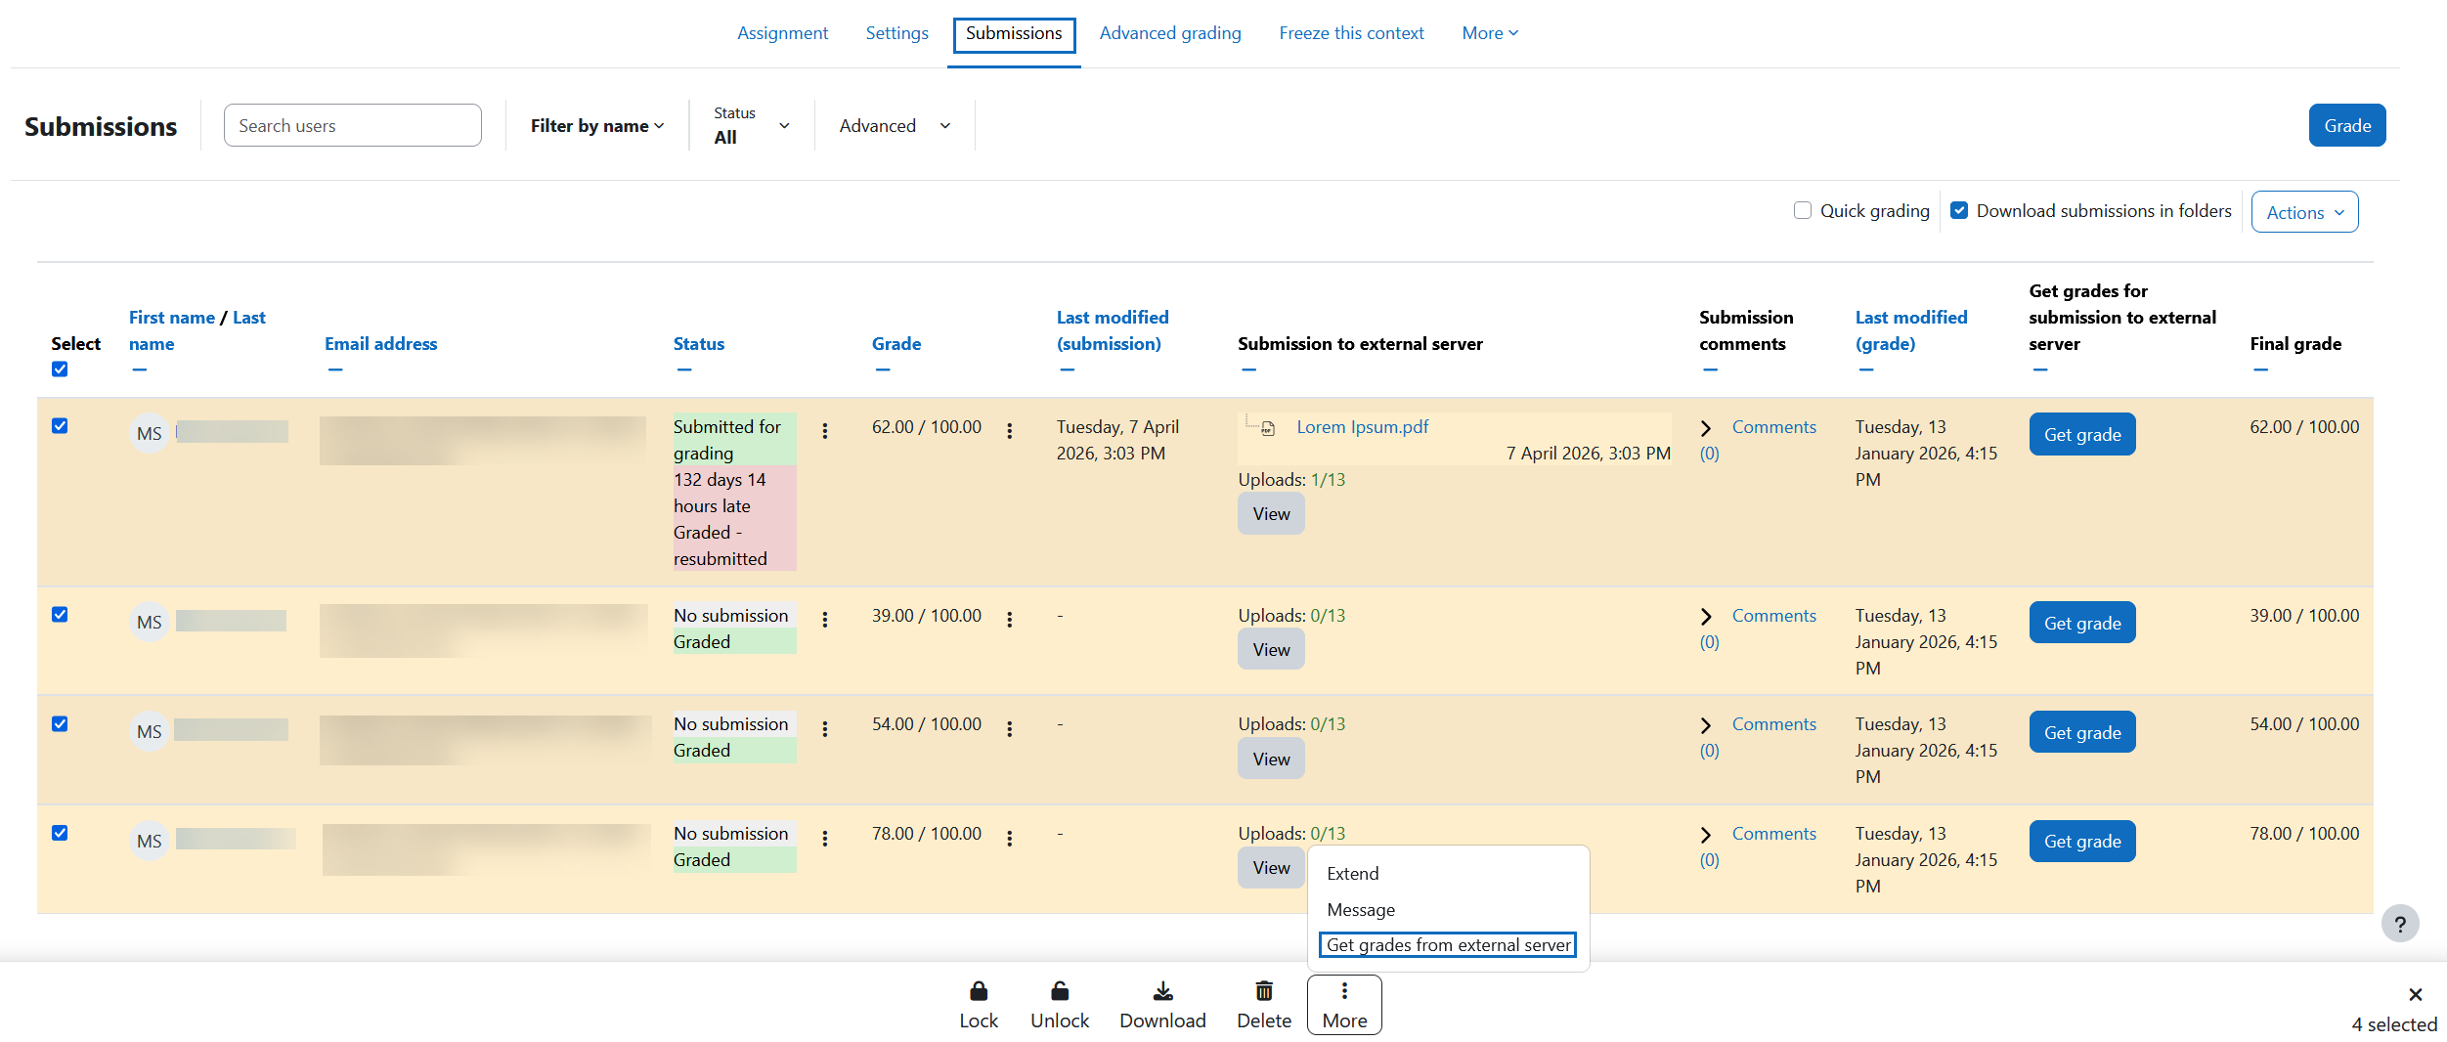Expand the Filter by name dropdown
This screenshot has height=1042, width=2447.
click(596, 126)
